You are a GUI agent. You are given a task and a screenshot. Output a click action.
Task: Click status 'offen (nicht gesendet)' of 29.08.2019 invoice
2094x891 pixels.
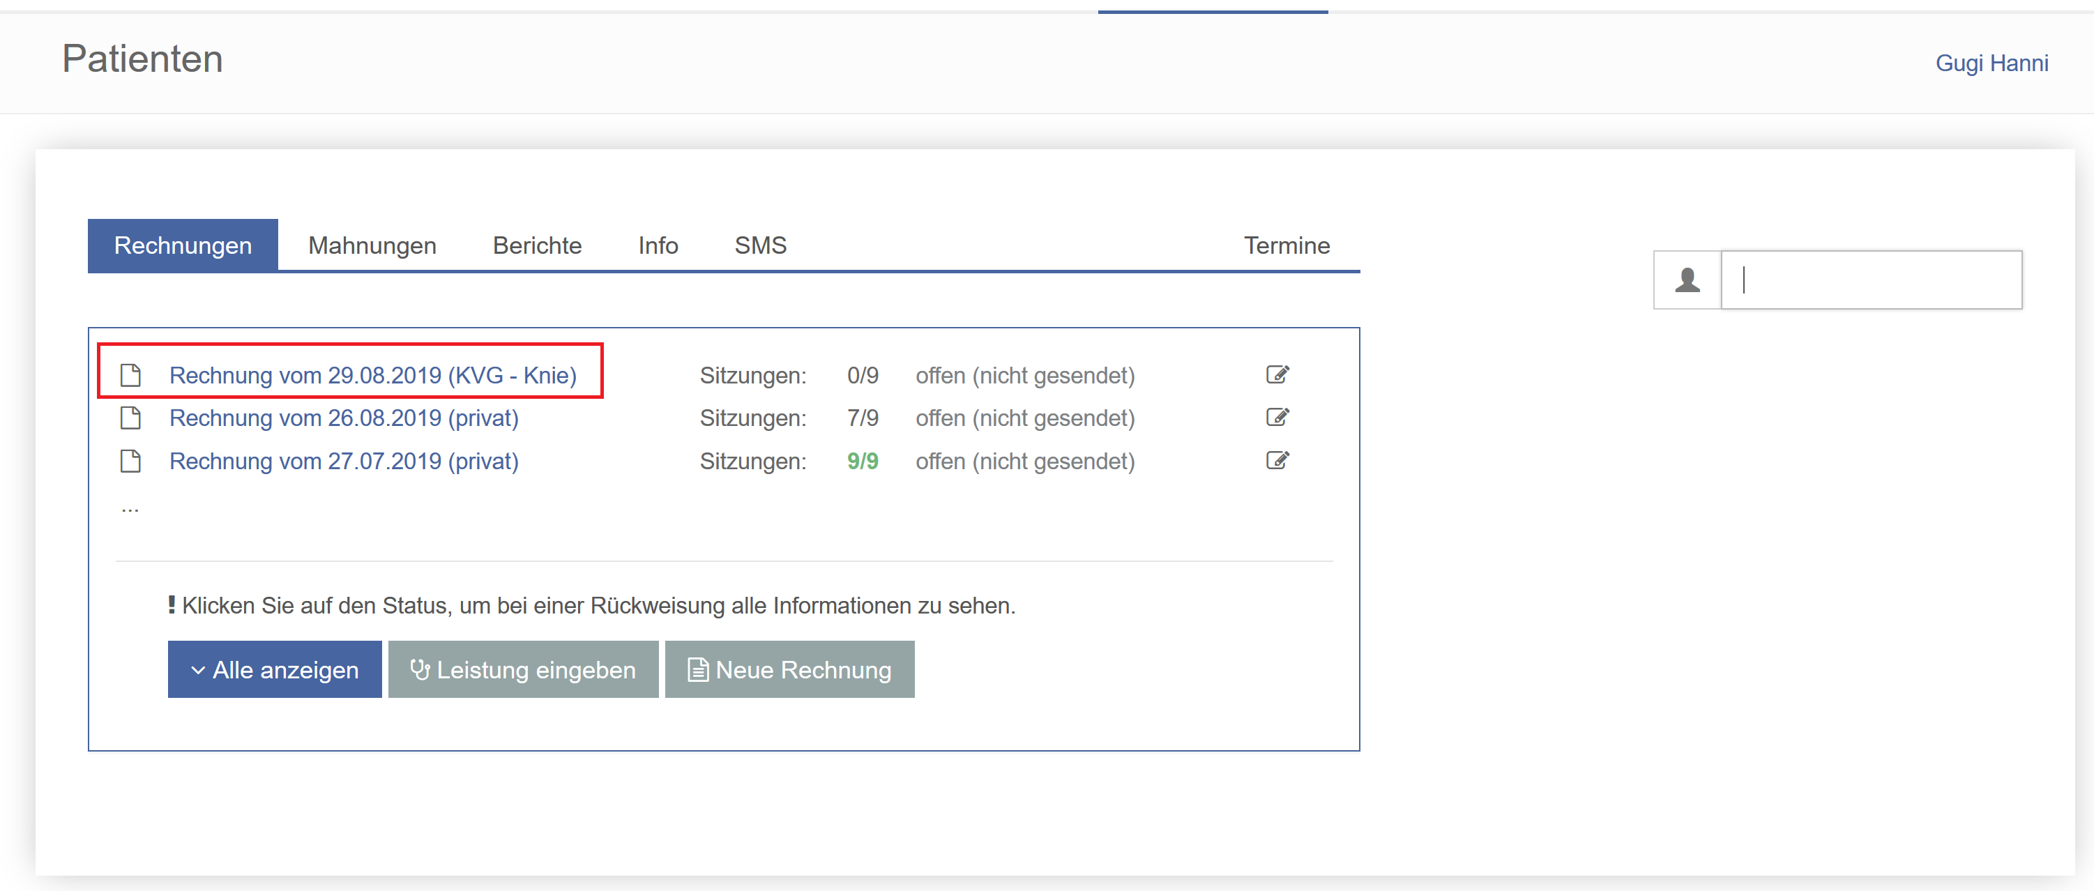pyautogui.click(x=1025, y=375)
